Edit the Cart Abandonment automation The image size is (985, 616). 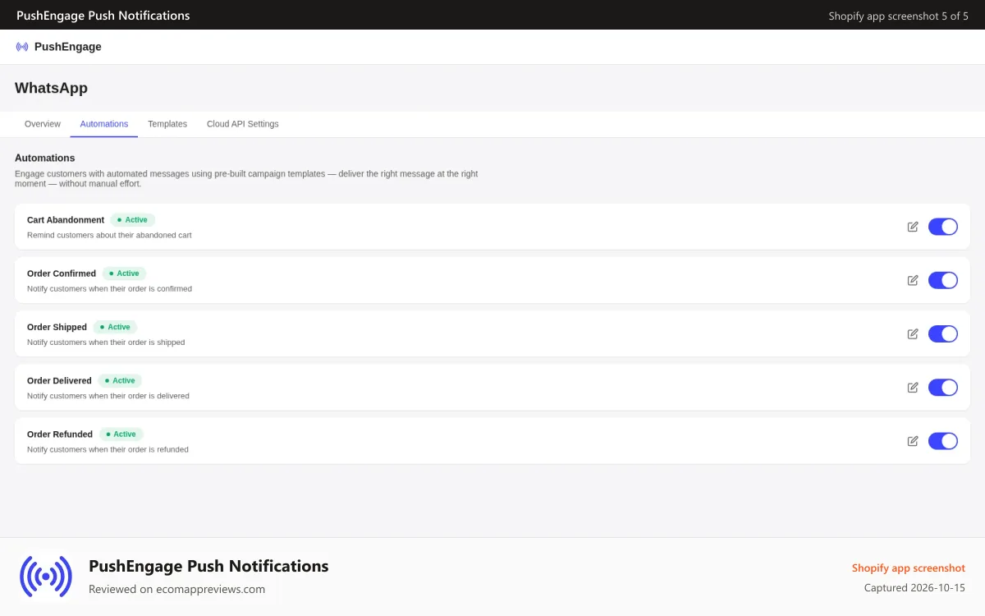(x=913, y=227)
